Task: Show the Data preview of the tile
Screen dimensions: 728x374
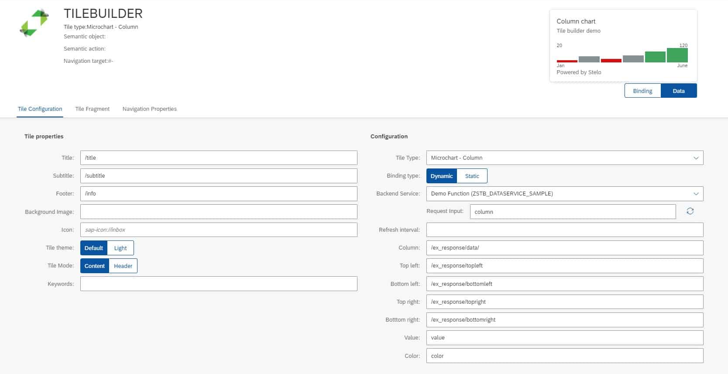Action: click(x=679, y=91)
